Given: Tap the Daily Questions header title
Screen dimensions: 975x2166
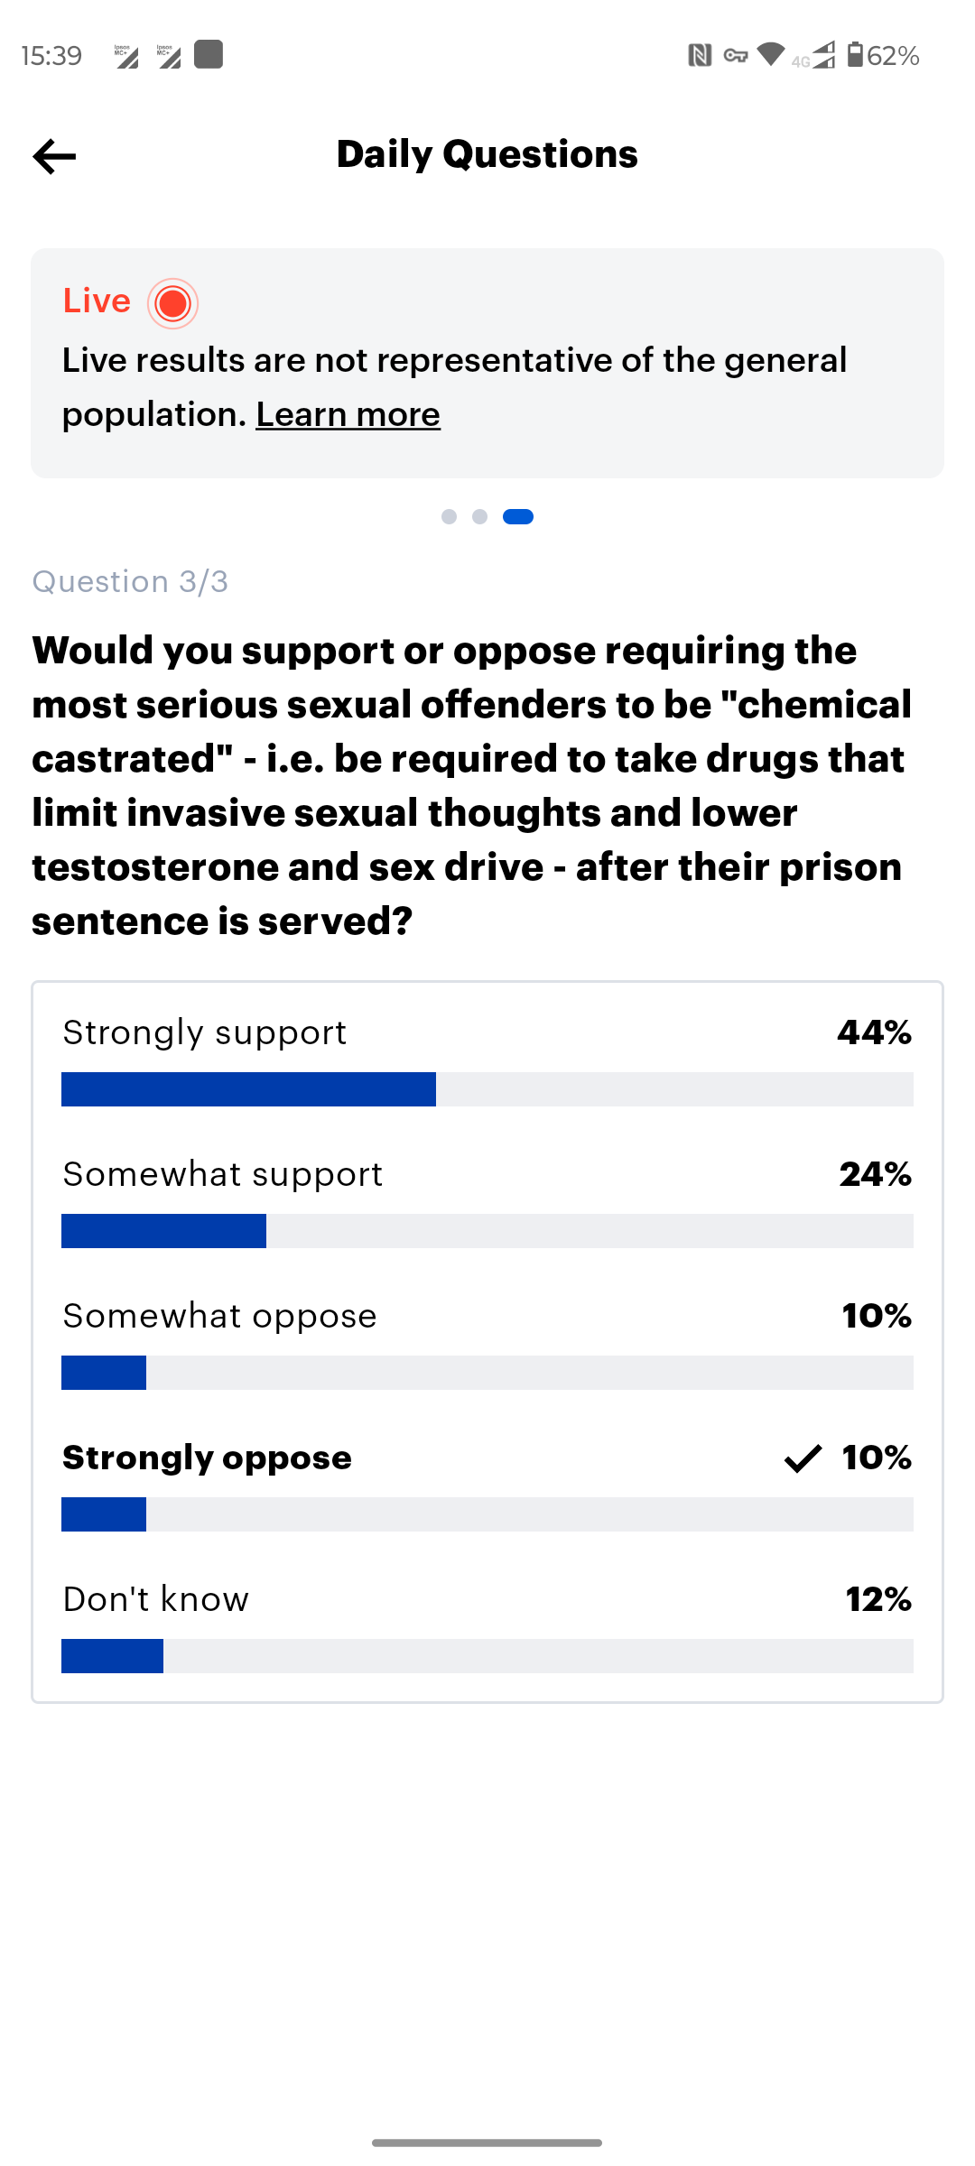Looking at the screenshot, I should [x=487, y=154].
